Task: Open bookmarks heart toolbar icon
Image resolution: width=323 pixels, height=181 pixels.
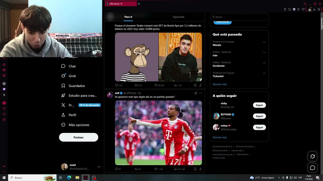Action: coord(303,9)
